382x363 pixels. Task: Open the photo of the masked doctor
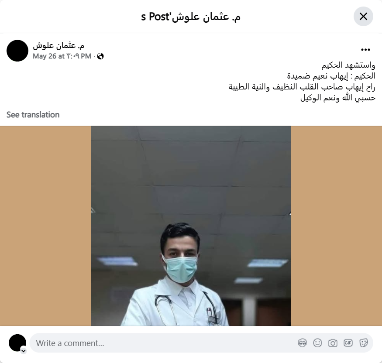191,226
